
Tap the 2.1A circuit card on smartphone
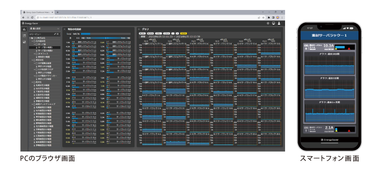click(x=329, y=129)
